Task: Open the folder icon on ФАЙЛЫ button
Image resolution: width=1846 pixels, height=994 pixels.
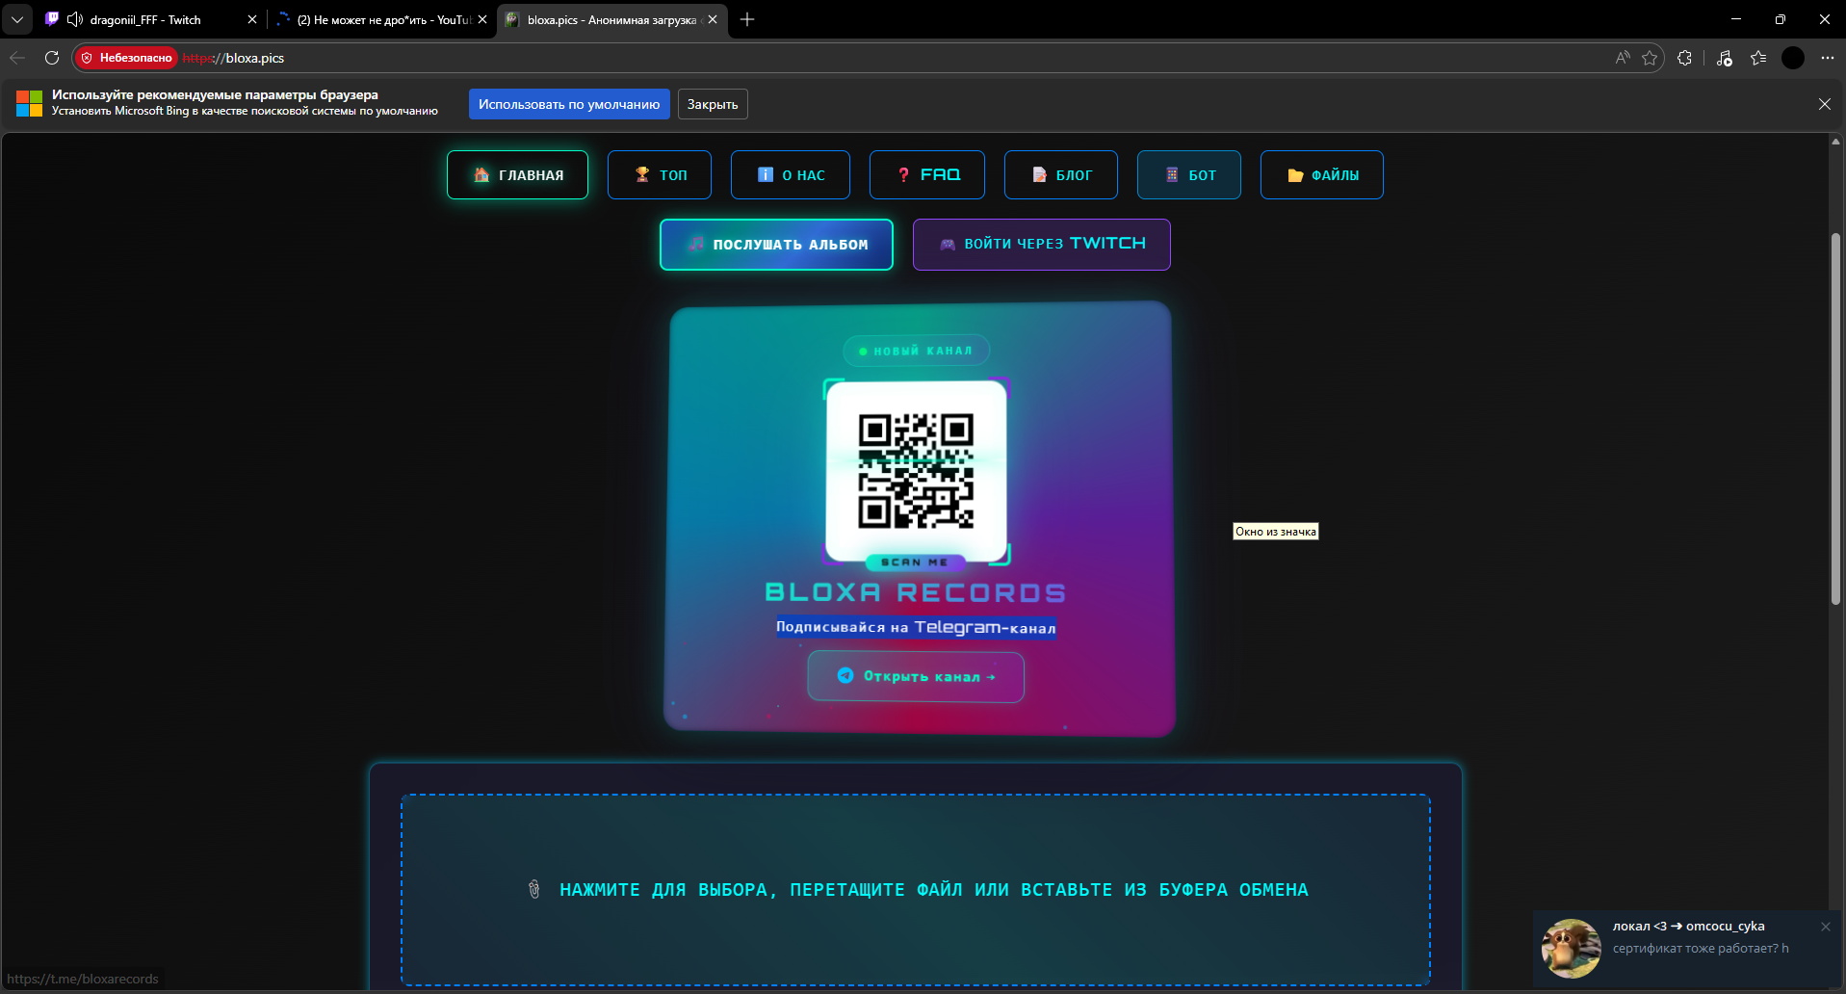Action: pos(1295,174)
